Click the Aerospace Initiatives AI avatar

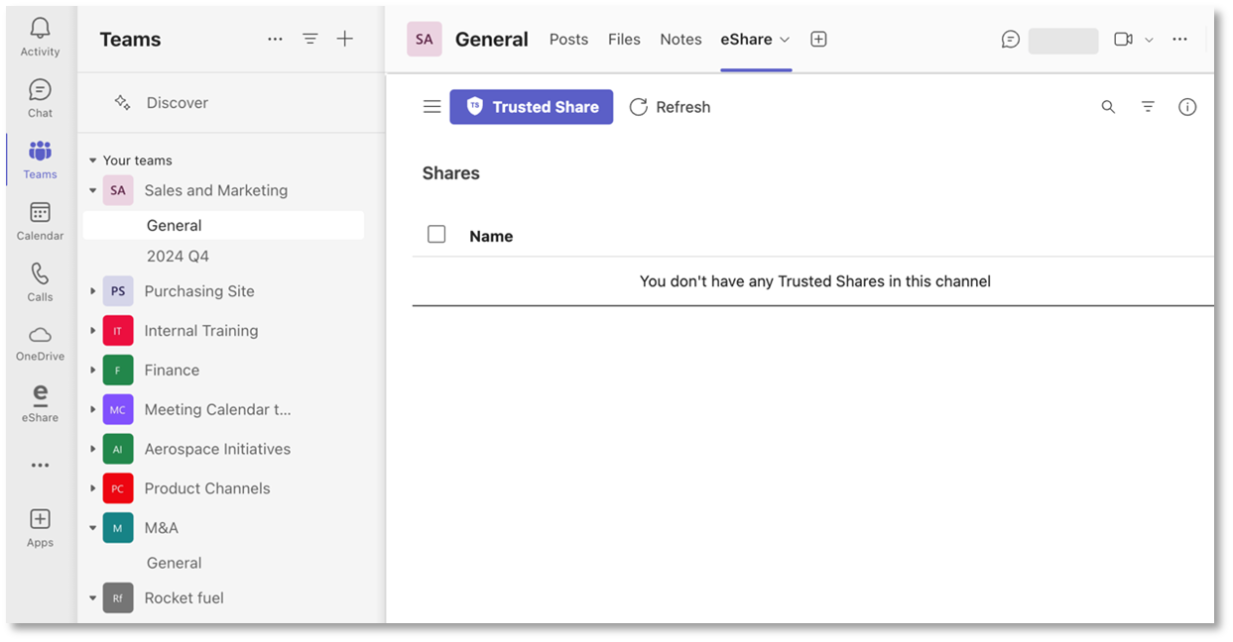point(118,449)
